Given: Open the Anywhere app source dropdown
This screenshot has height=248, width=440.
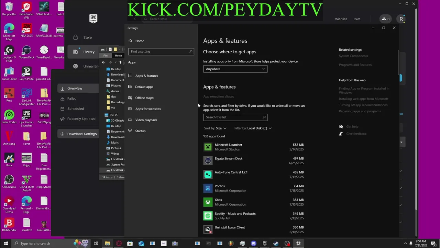Looking at the screenshot, I should pyautogui.click(x=235, y=69).
